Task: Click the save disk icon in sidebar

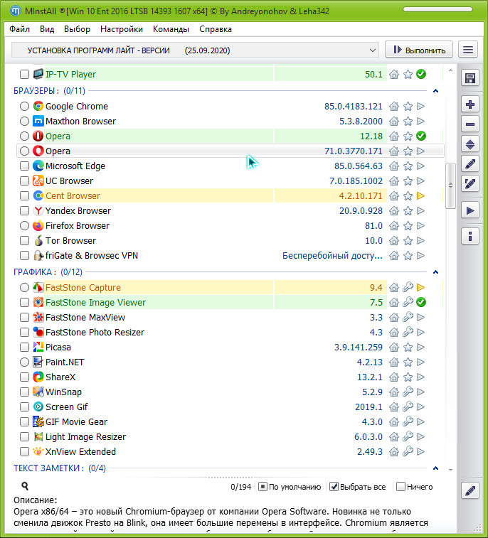Action: (x=470, y=79)
